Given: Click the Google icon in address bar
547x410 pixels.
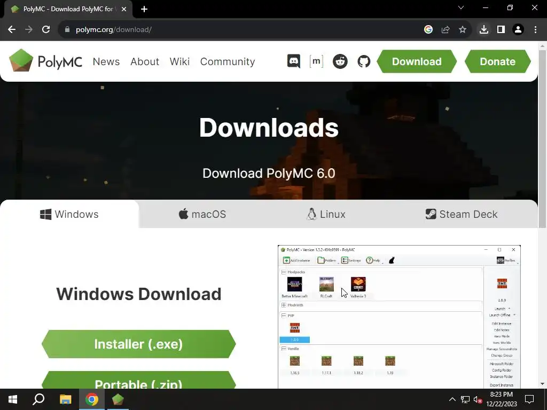Looking at the screenshot, I should pyautogui.click(x=428, y=30).
